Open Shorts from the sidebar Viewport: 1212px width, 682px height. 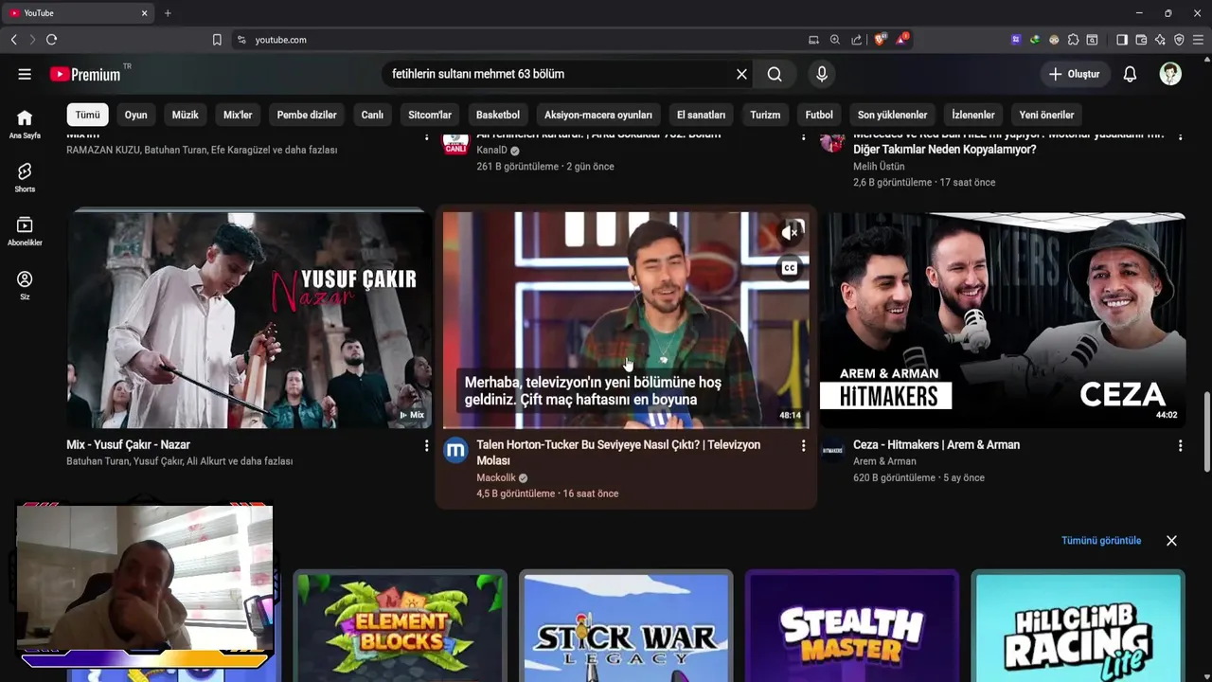pyautogui.click(x=25, y=177)
